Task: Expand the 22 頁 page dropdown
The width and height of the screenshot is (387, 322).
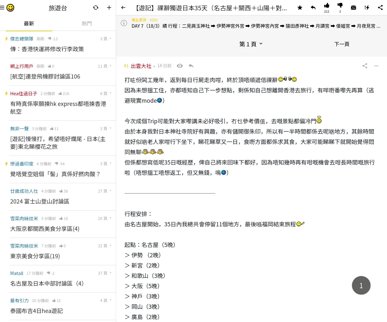Action: (x=105, y=246)
